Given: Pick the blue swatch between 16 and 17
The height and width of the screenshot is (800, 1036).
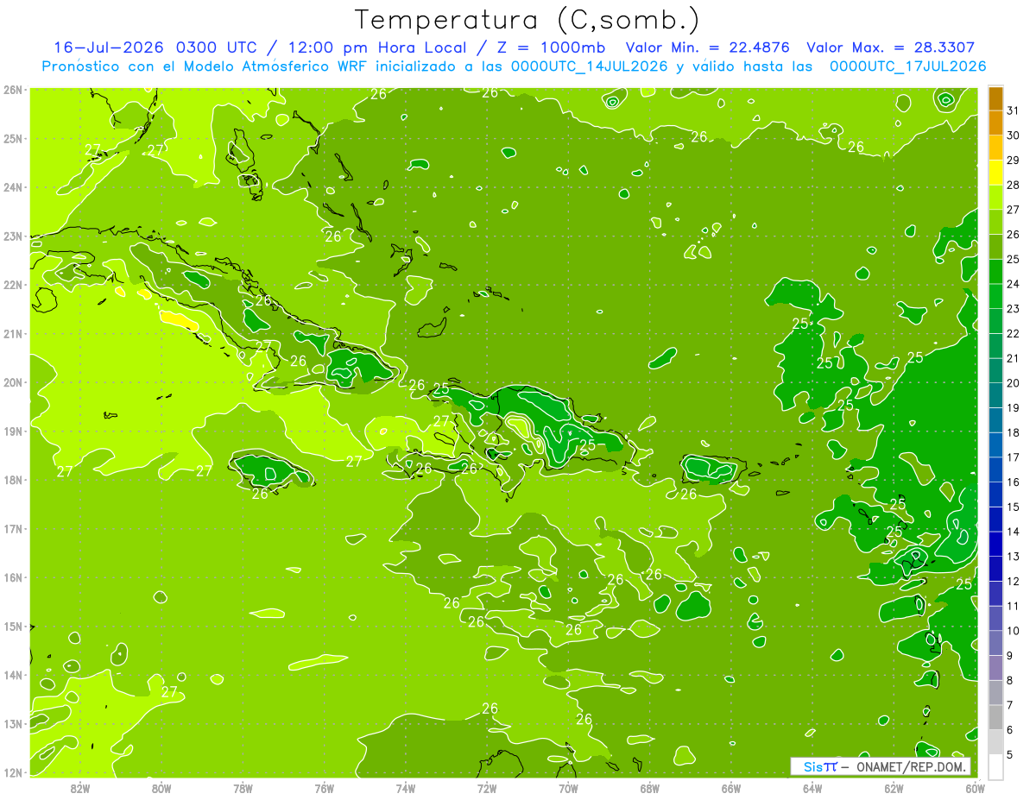Looking at the screenshot, I should coord(995,469).
